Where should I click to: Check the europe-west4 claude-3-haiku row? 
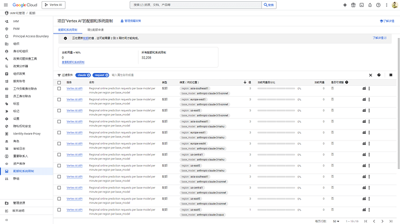point(59,144)
